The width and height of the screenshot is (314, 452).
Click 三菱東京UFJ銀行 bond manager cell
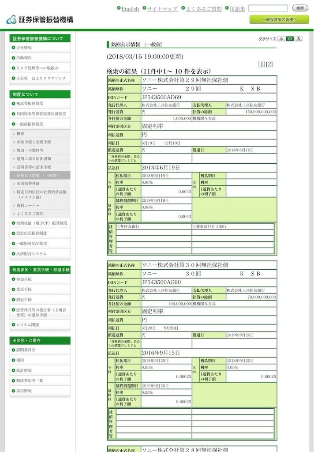(233, 226)
